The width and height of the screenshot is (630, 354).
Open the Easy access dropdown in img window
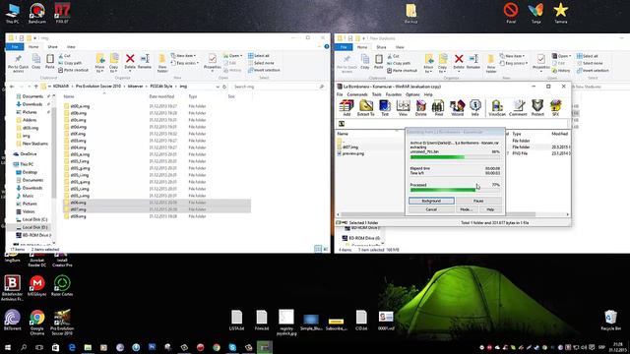[185, 63]
